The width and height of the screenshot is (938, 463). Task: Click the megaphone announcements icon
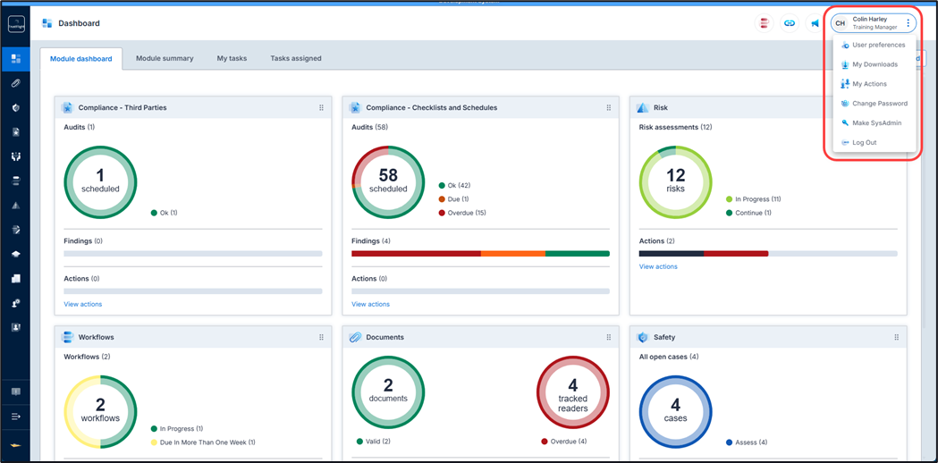click(x=815, y=23)
